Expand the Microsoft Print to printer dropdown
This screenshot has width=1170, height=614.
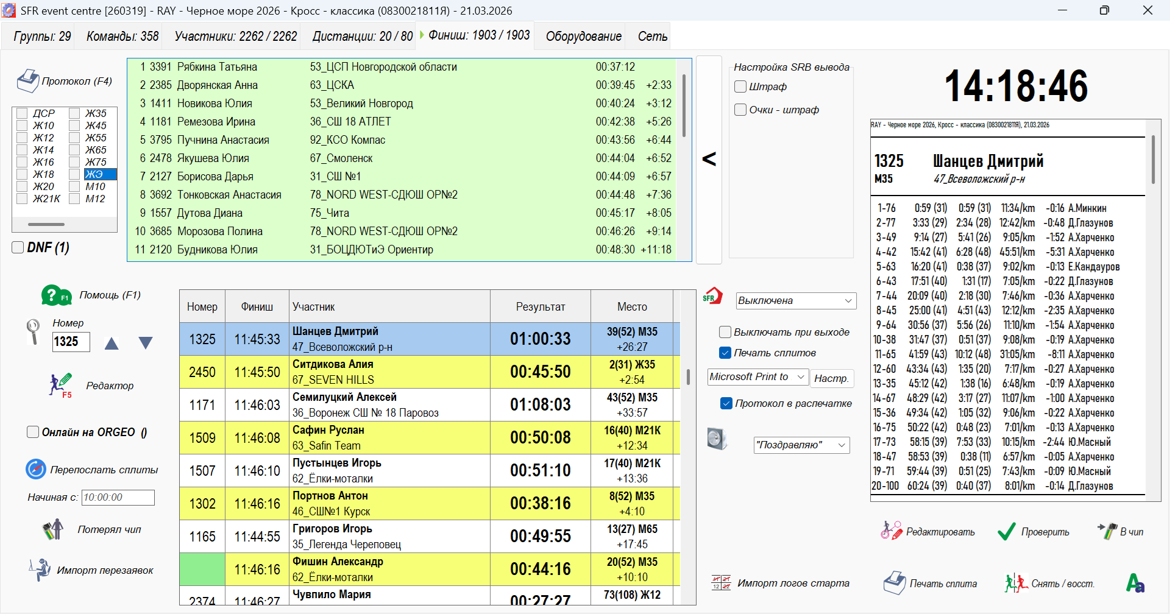click(757, 377)
